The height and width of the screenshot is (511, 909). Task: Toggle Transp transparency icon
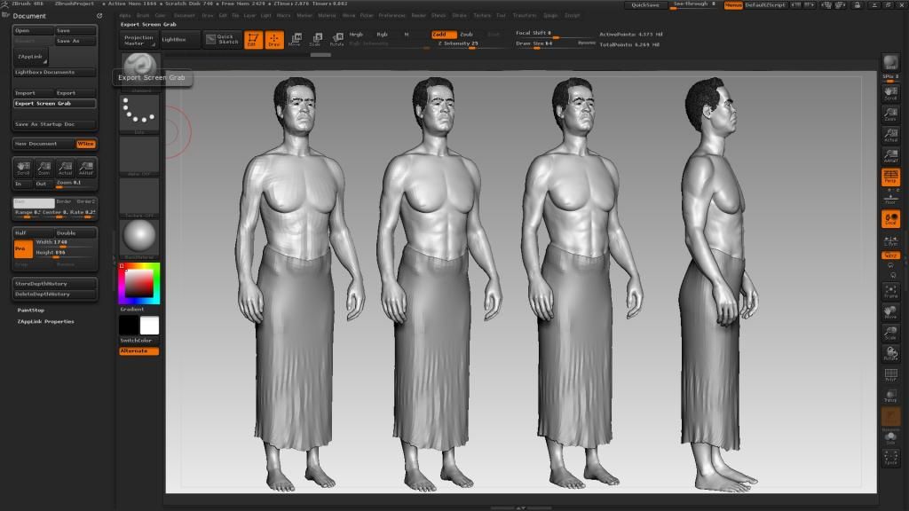(890, 396)
